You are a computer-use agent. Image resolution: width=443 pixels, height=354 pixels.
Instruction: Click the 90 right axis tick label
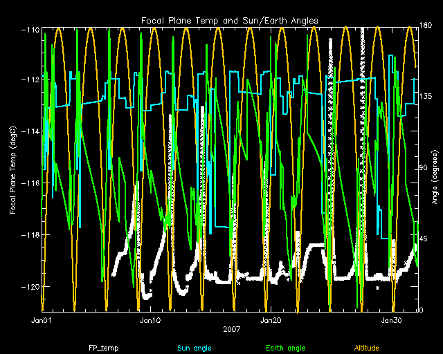coord(425,168)
